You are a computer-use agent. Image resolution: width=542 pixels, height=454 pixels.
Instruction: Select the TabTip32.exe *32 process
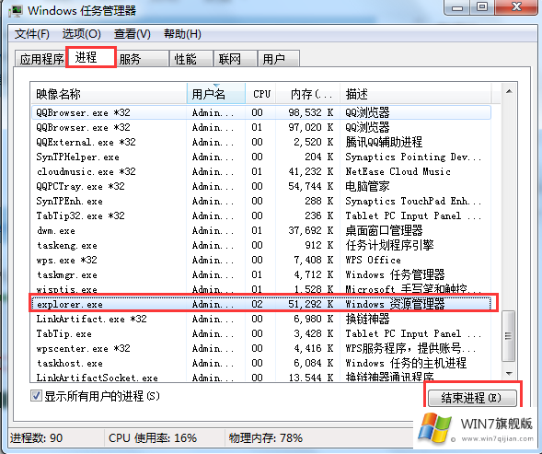tap(261, 215)
